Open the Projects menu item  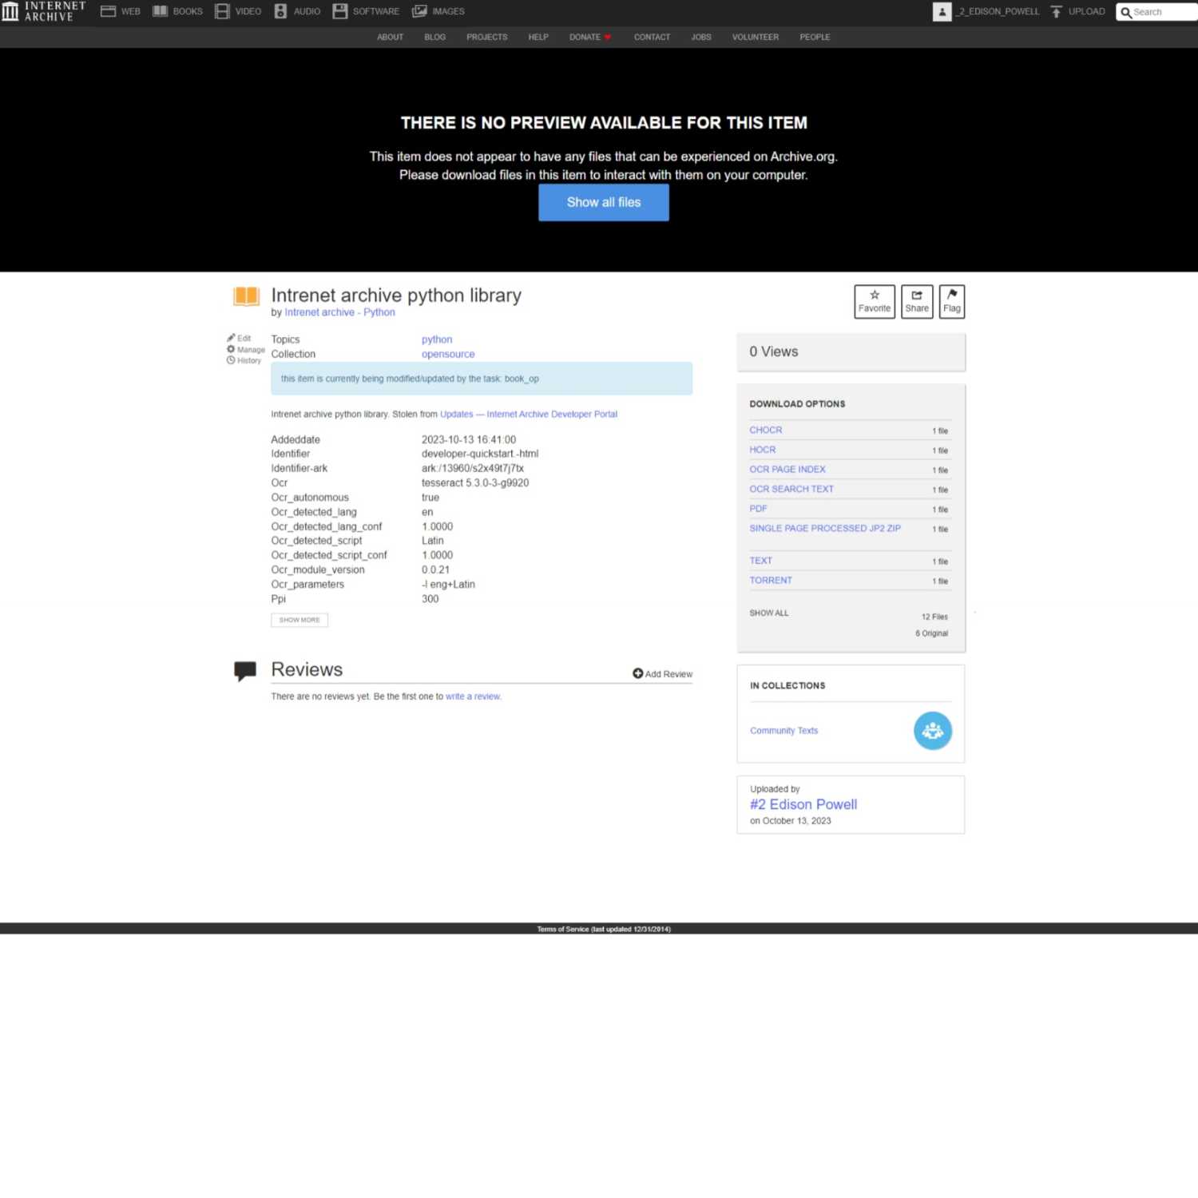click(486, 37)
